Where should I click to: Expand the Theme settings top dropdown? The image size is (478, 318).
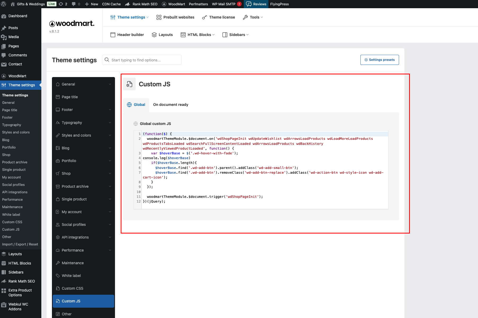[x=130, y=17]
